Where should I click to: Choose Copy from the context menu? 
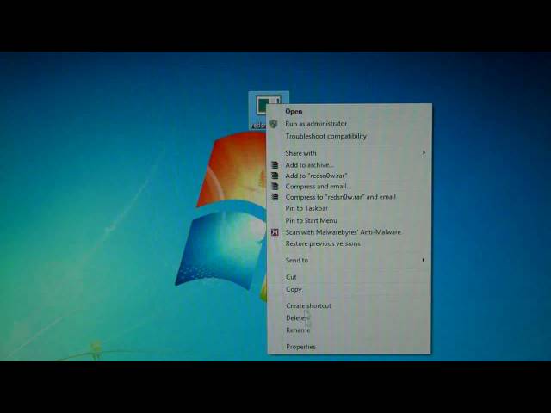pos(294,289)
